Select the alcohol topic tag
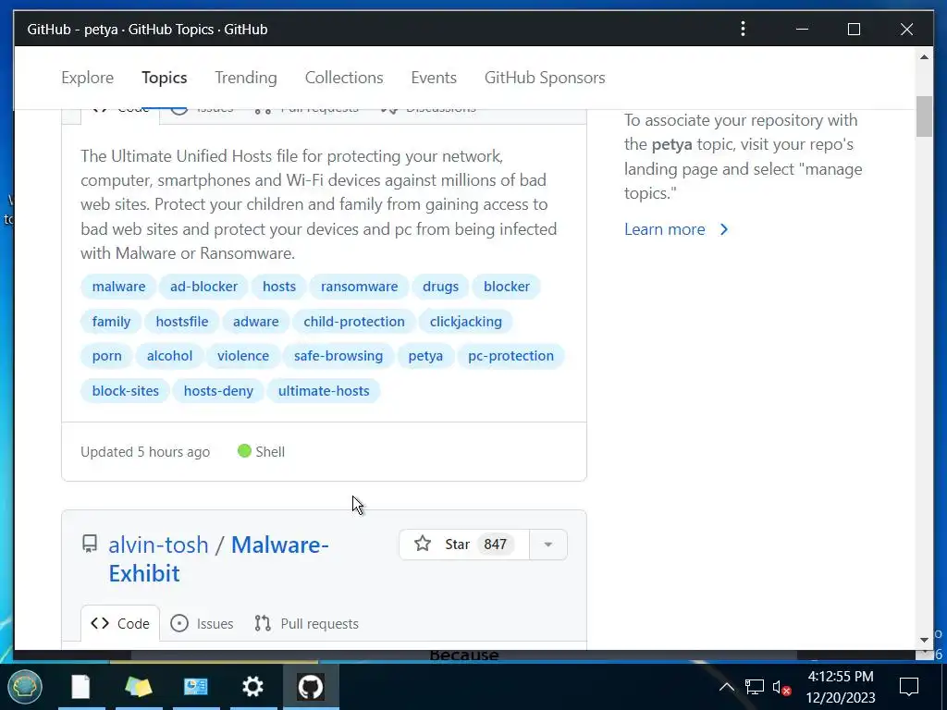 (x=170, y=356)
